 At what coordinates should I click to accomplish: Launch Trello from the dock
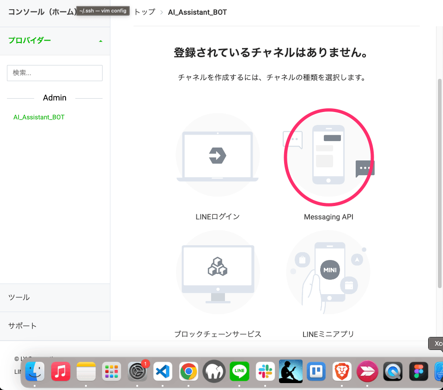pos(316,372)
